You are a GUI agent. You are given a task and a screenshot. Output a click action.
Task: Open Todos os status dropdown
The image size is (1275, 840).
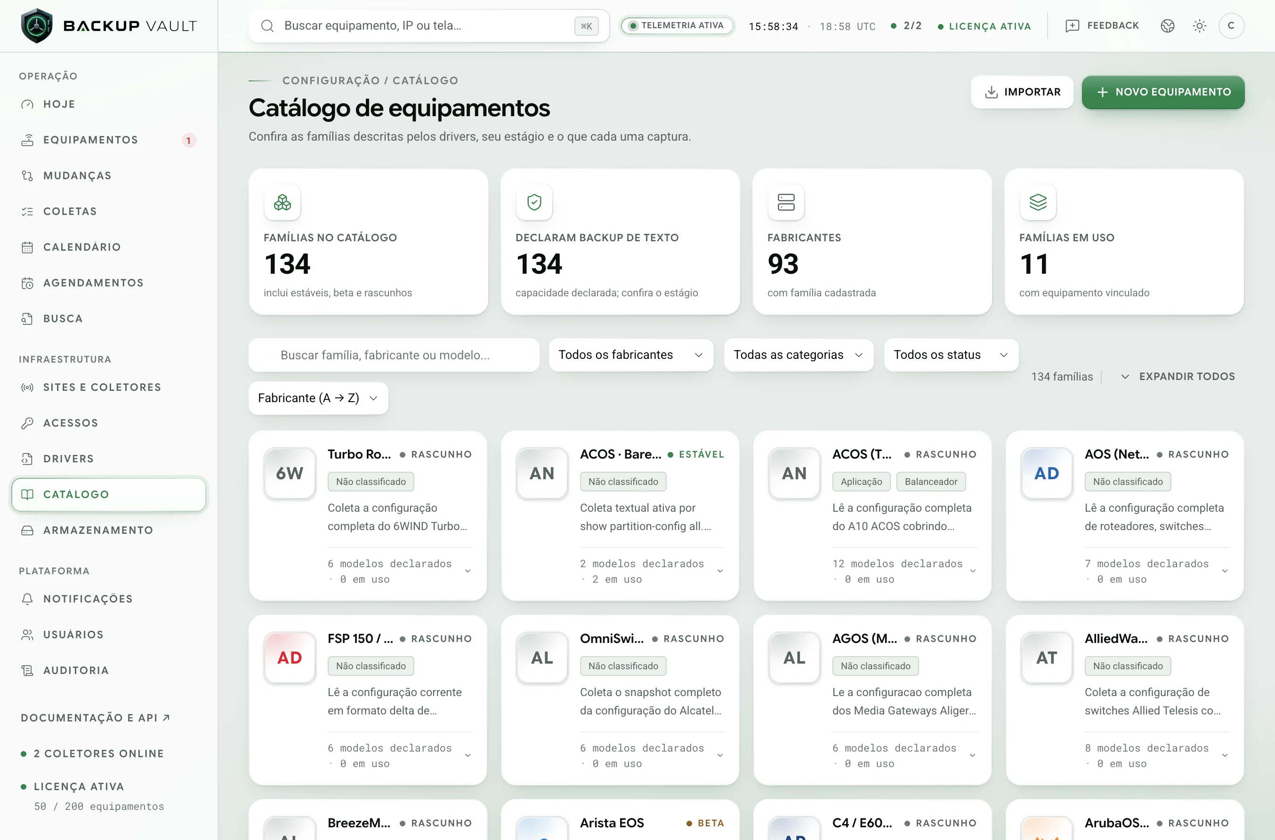(x=951, y=355)
